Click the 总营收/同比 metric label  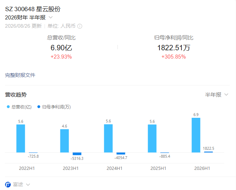61,38
